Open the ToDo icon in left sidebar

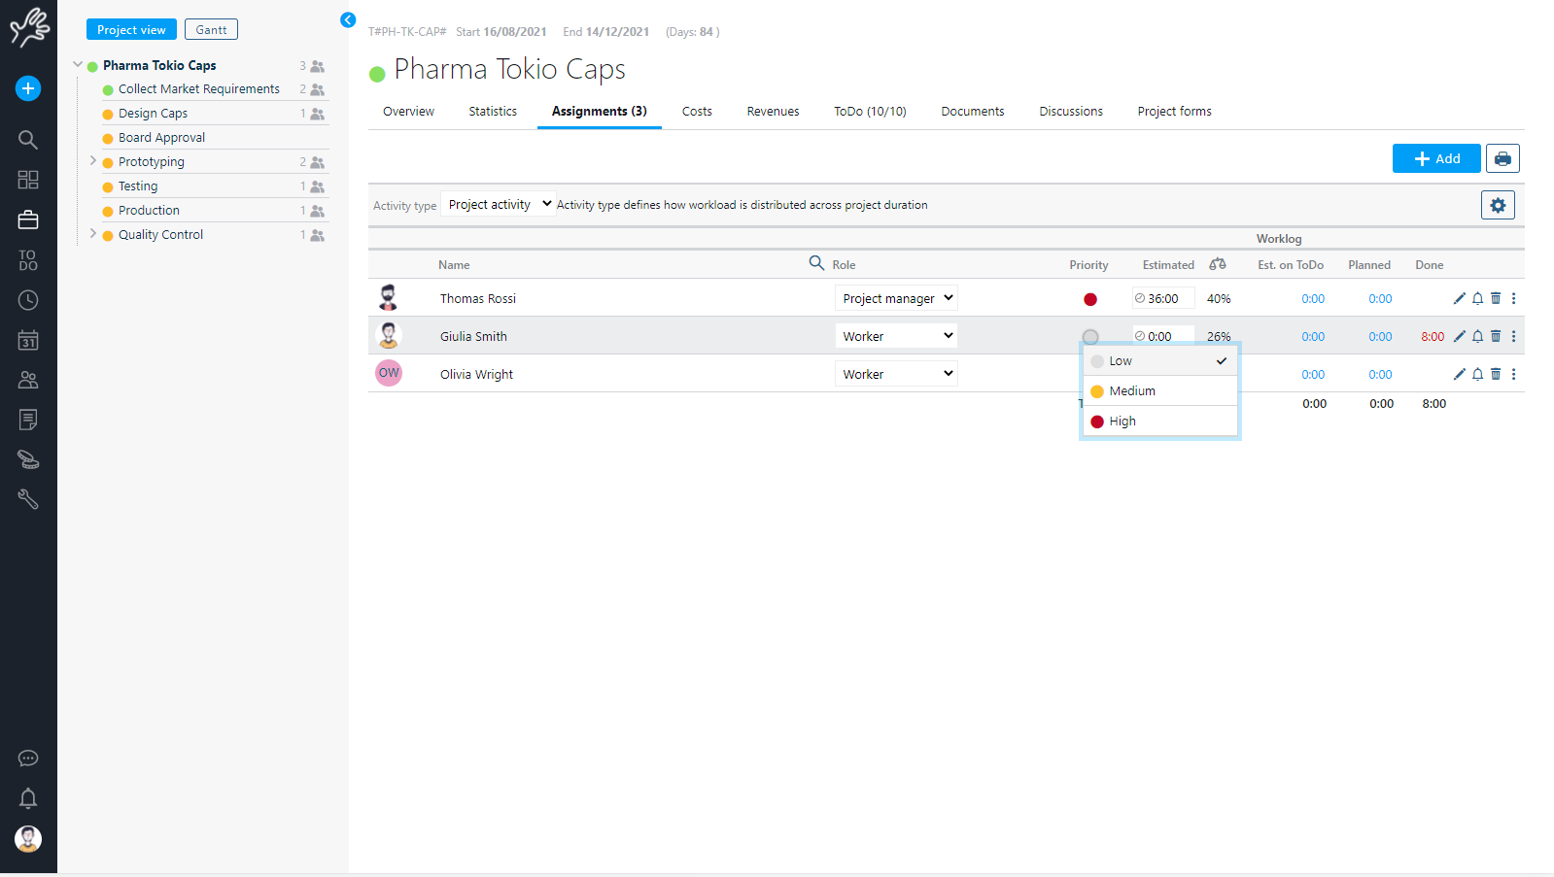tap(28, 260)
